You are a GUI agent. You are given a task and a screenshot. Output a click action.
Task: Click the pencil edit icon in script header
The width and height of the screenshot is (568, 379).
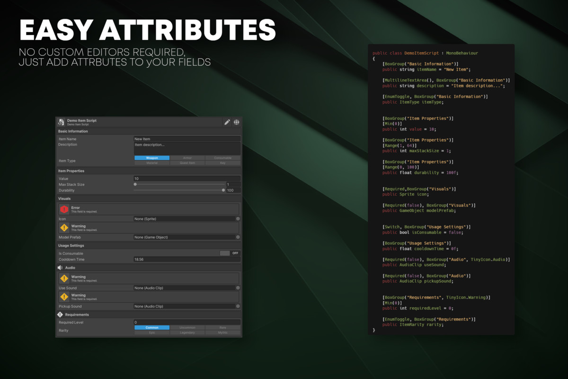[x=227, y=122]
